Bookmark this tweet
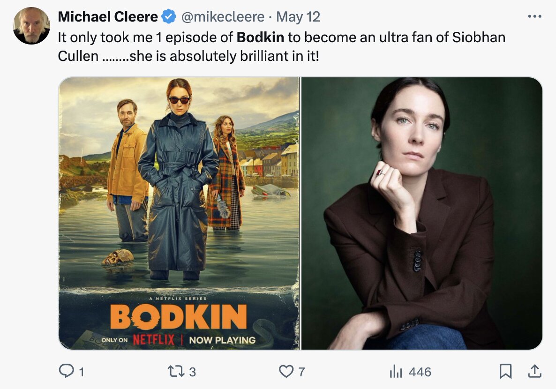Image resolution: width=556 pixels, height=389 pixels. (x=505, y=372)
